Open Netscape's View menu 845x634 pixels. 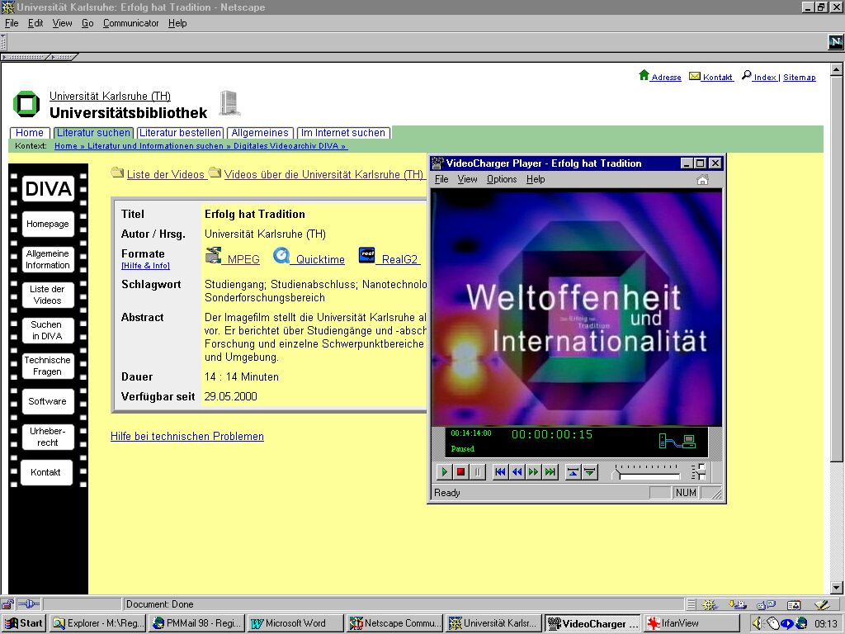pyautogui.click(x=62, y=23)
